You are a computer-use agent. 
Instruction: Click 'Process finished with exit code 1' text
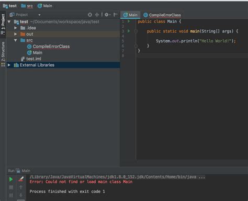pyautogui.click(x=67, y=192)
